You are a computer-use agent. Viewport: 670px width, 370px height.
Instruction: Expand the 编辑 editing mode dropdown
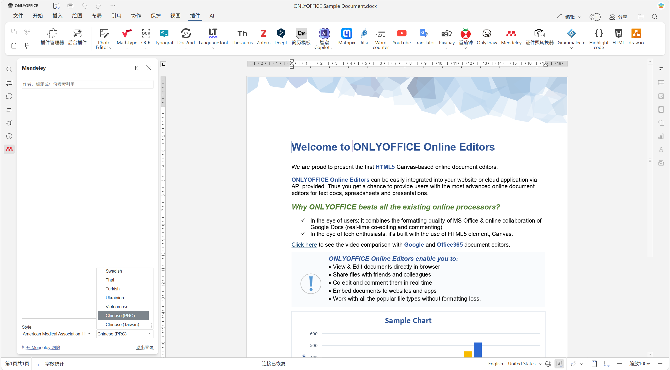[569, 17]
